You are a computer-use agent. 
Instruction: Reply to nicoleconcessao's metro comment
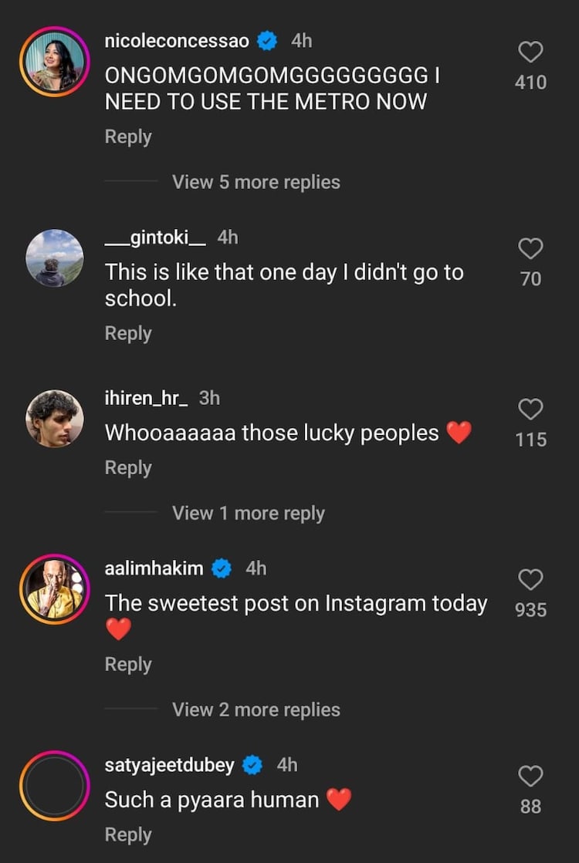point(128,137)
